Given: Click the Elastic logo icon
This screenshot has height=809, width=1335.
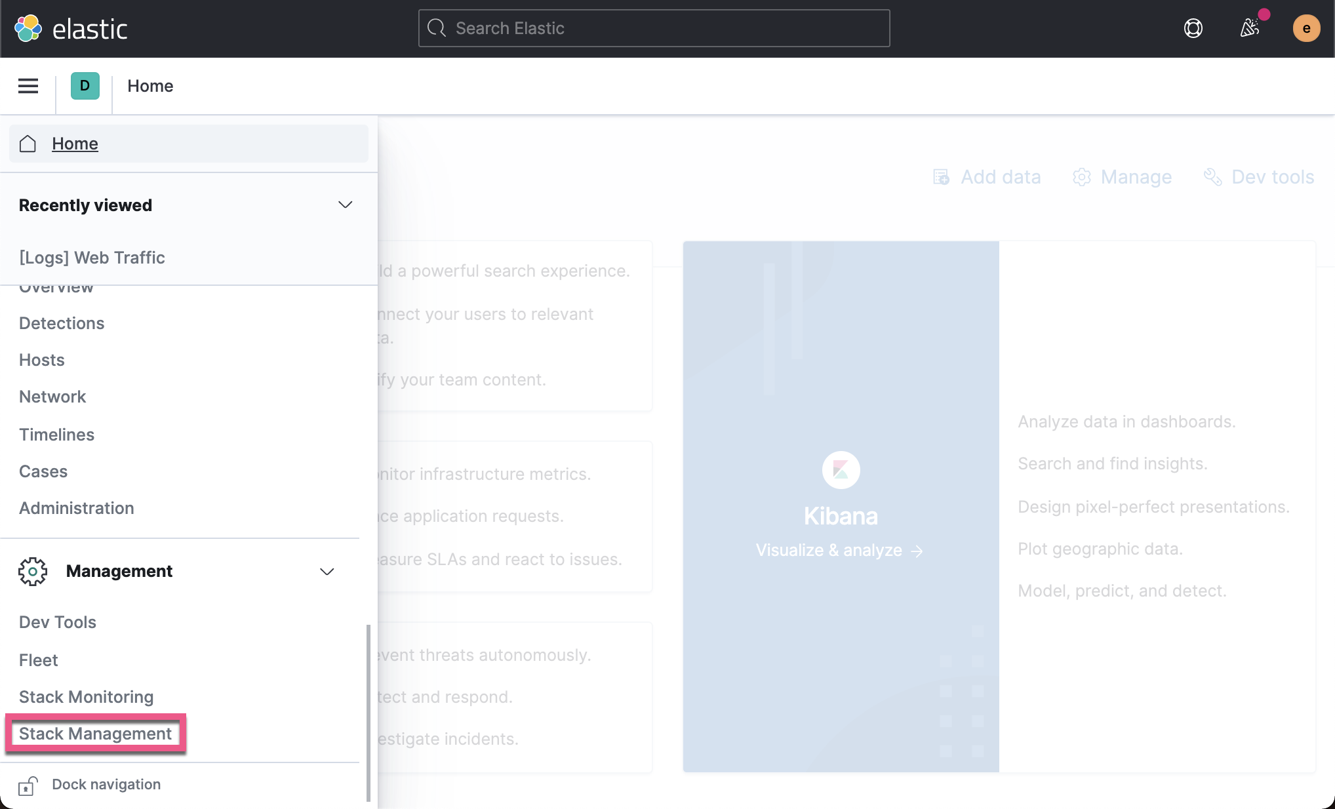Looking at the screenshot, I should (28, 28).
